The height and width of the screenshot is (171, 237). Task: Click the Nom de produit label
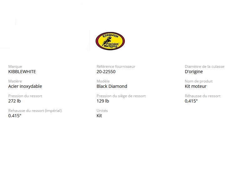[199, 81]
